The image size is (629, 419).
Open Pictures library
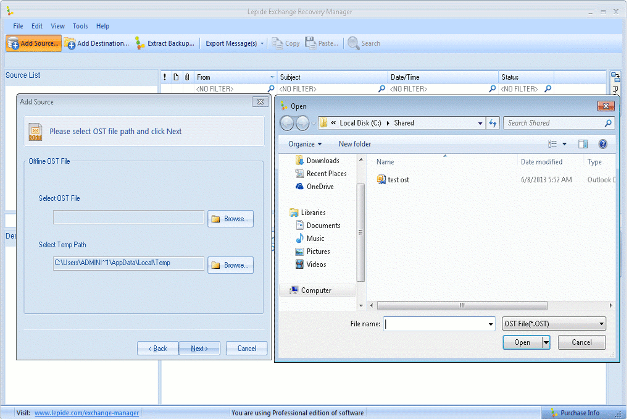[312, 252]
